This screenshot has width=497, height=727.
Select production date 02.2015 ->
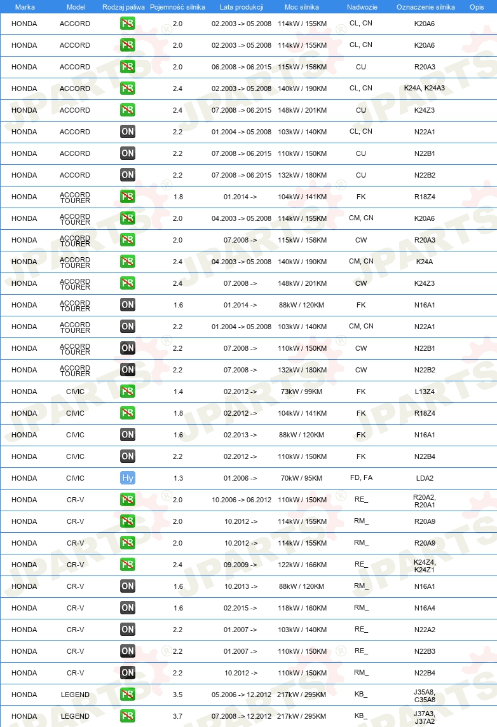pyautogui.click(x=240, y=608)
